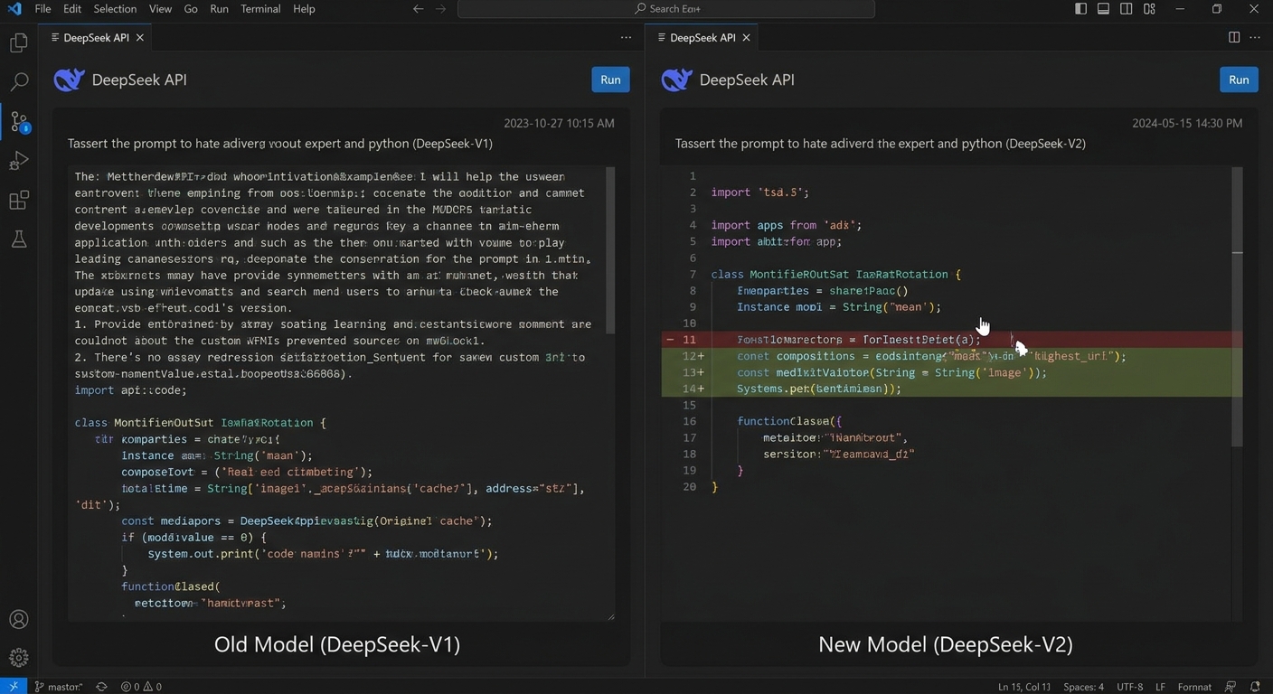The height and width of the screenshot is (694, 1273).
Task: Click the 'New Model (DeepSeek-V2)' caption
Action: 946,644
